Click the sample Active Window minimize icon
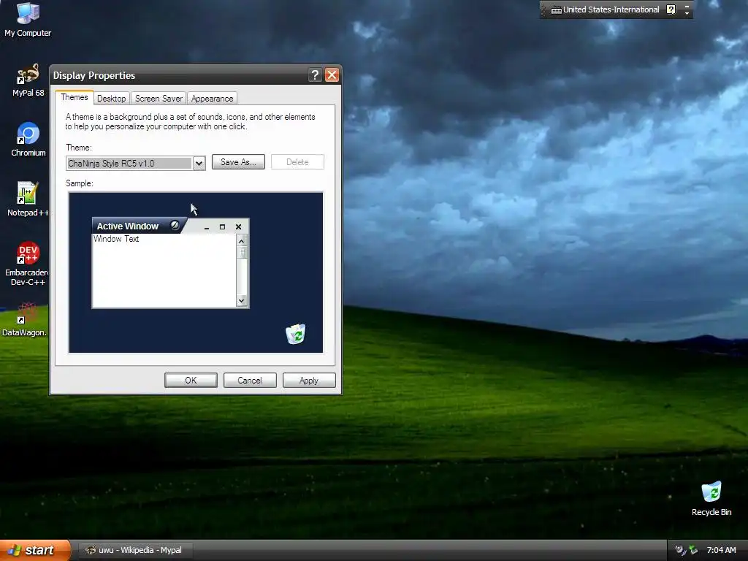748x561 pixels. tap(207, 228)
